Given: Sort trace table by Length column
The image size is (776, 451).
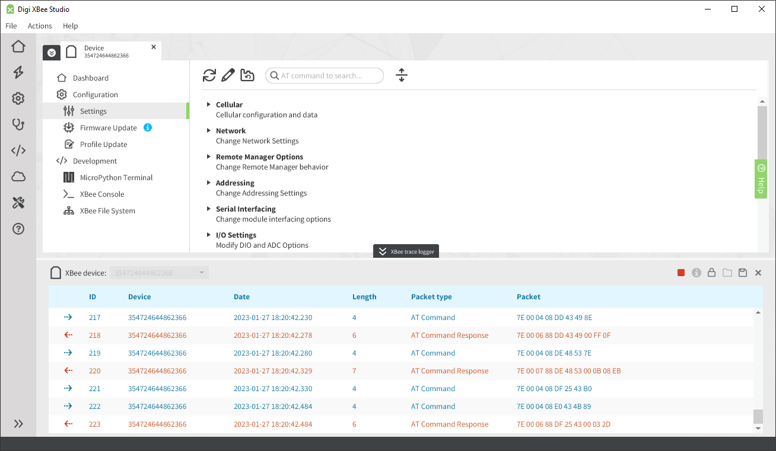Looking at the screenshot, I should point(364,297).
